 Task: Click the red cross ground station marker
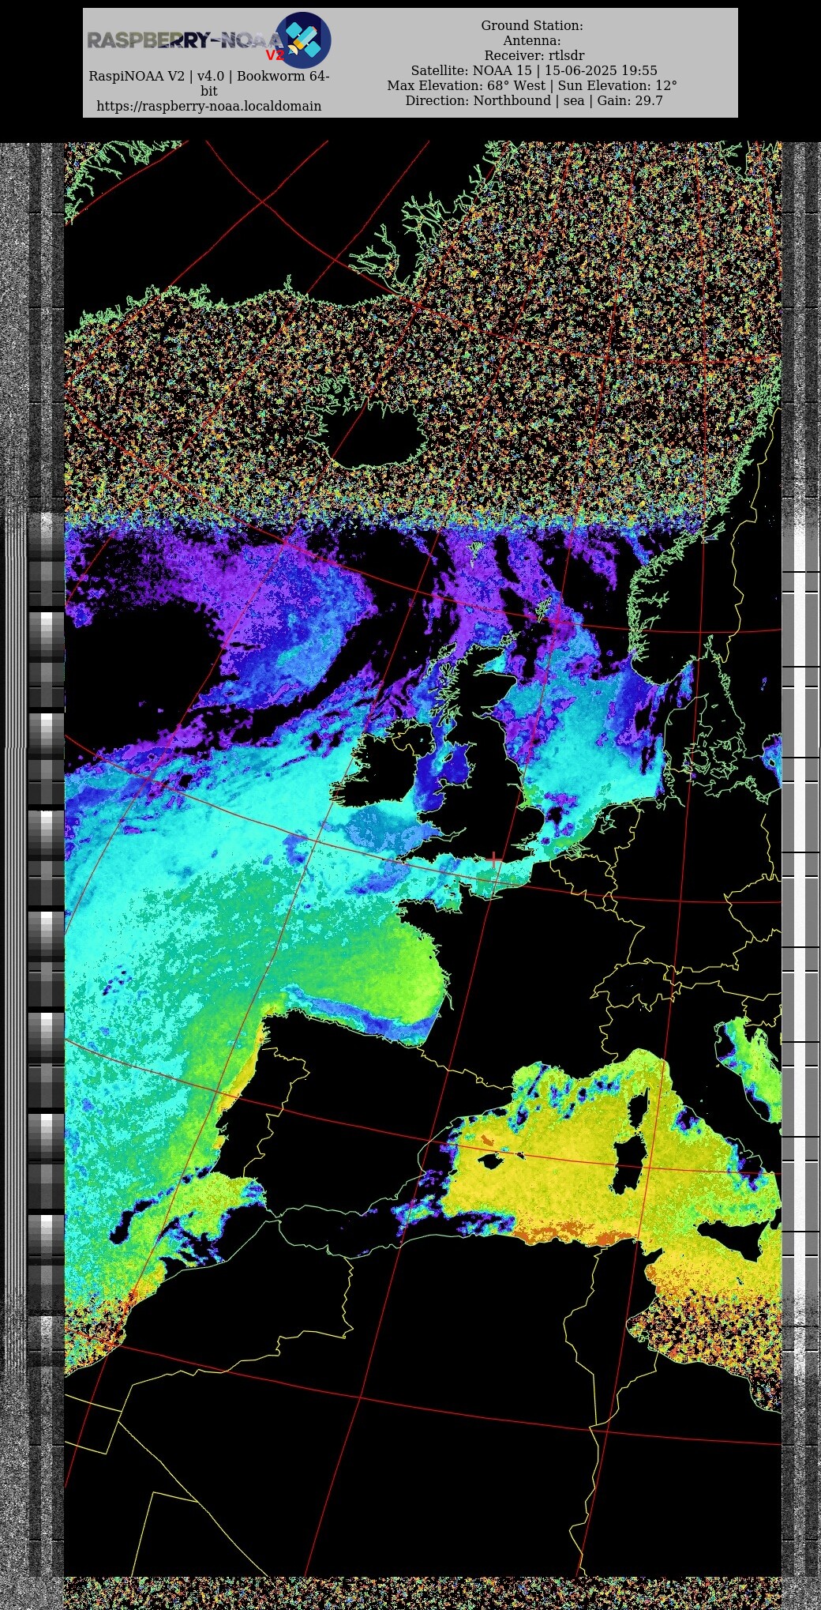coord(495,860)
